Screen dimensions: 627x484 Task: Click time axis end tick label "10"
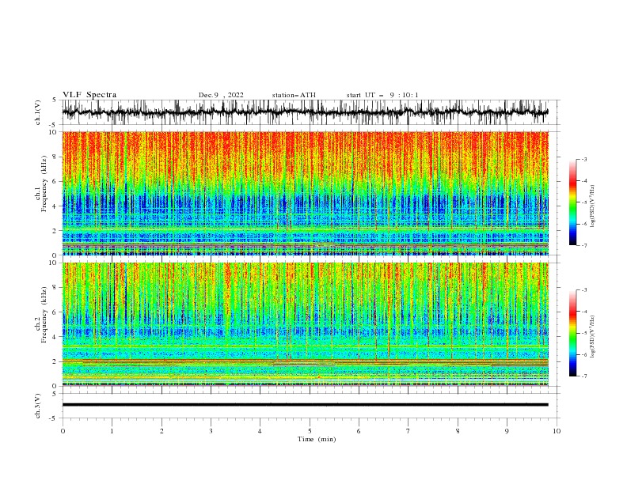coord(557,431)
